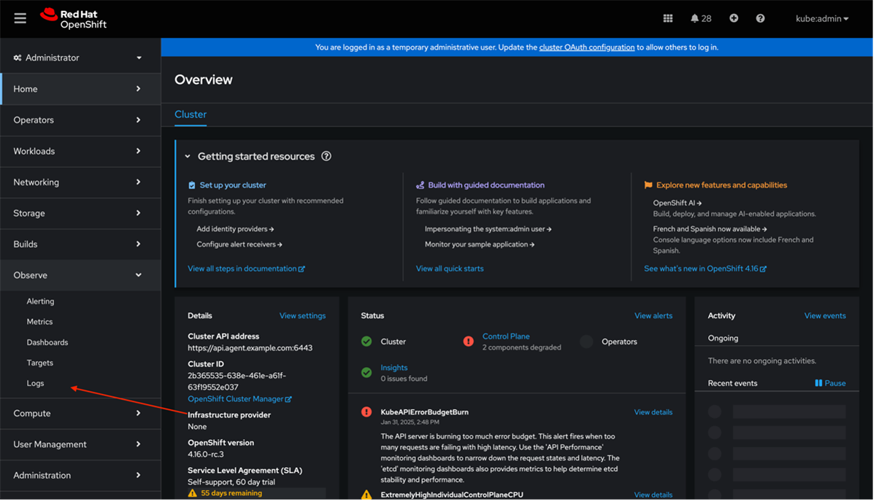Click the warning icon beside ExtremelyHighIndividualControlPlaneCPU
This screenshot has height=502, width=876.
[x=366, y=493]
